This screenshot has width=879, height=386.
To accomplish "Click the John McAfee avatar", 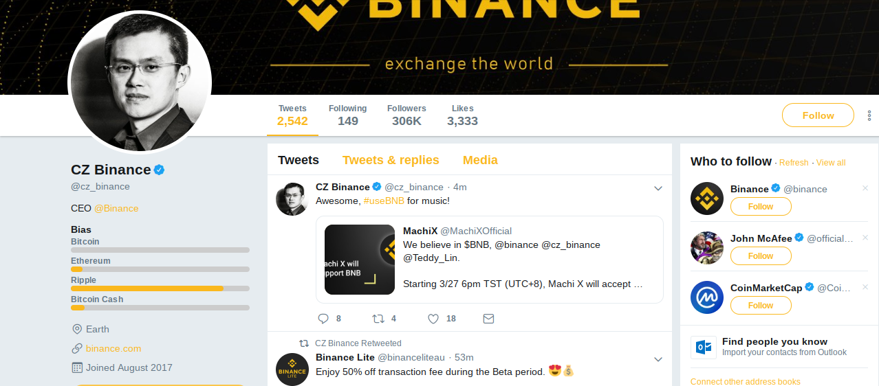I will click(x=707, y=248).
